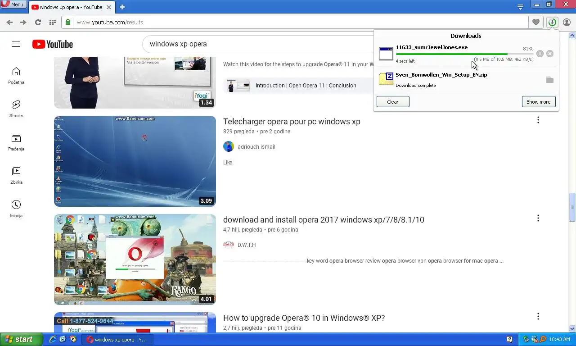Screen dimensions: 576x346
Task: Open 'download and install opera 2017' video title
Action: (x=324, y=220)
